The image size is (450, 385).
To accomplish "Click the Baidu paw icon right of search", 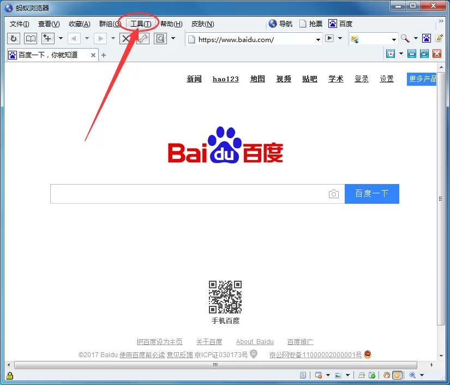I will (427, 38).
